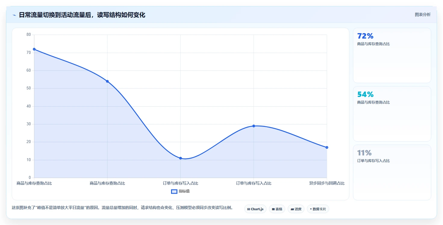Click the 60 tick on the y-axis

coord(29,70)
